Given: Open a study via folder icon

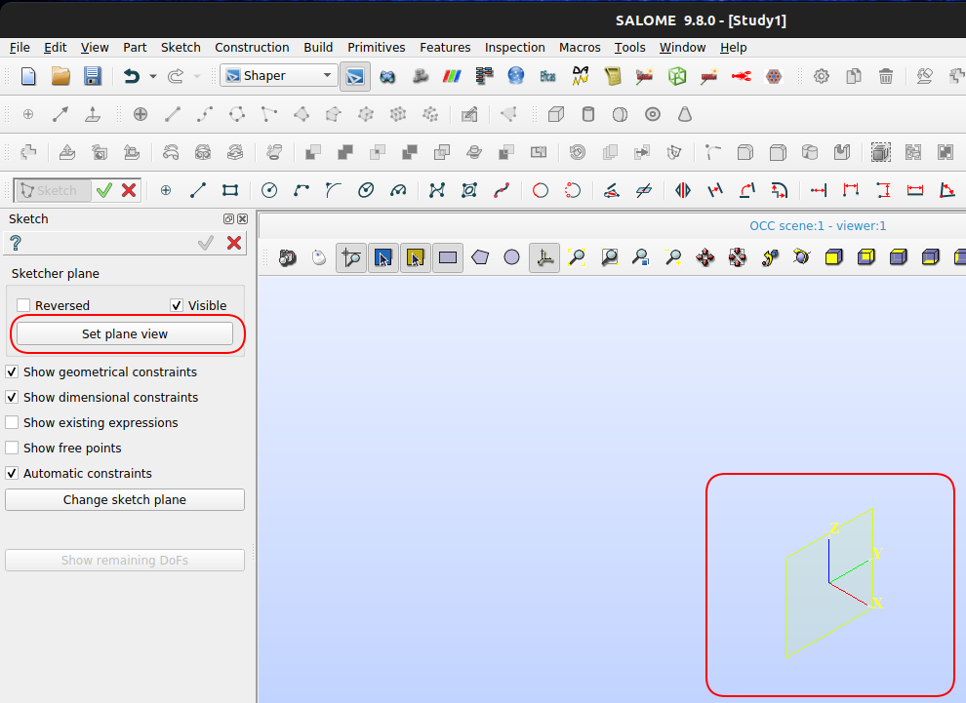Looking at the screenshot, I should [60, 76].
